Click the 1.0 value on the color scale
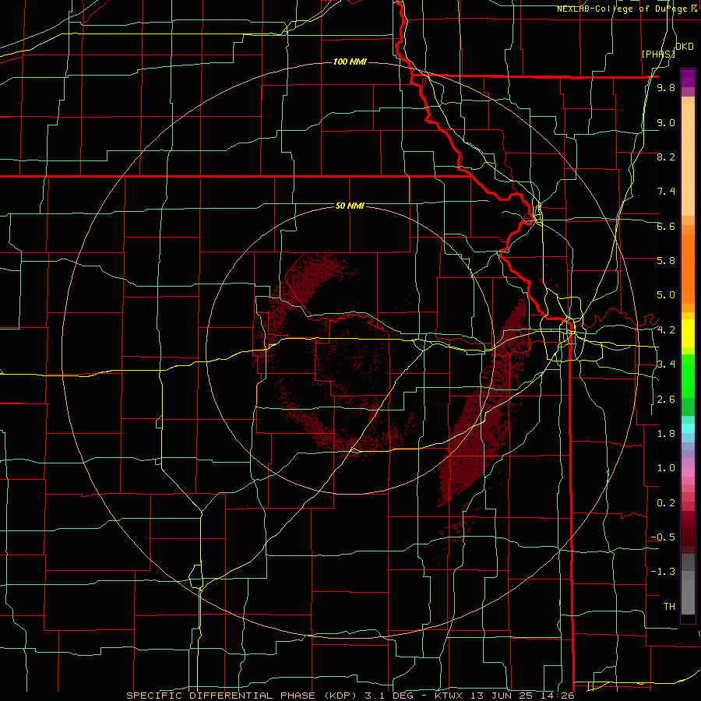701x701 pixels. point(666,468)
